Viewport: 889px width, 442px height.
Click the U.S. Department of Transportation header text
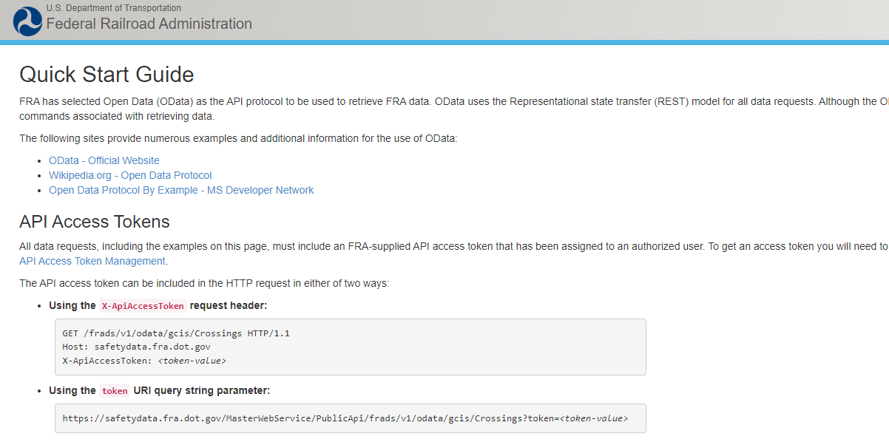113,8
